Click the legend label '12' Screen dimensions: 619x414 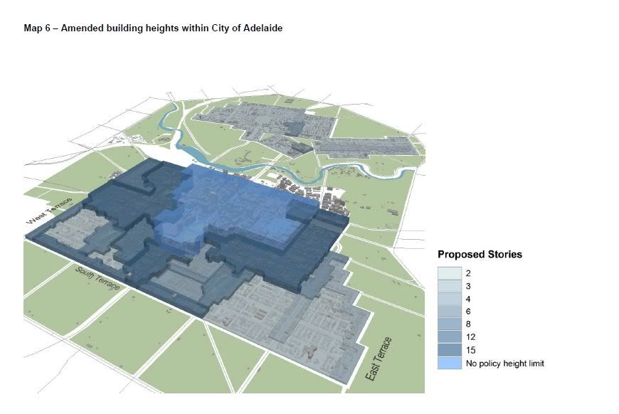(x=470, y=337)
